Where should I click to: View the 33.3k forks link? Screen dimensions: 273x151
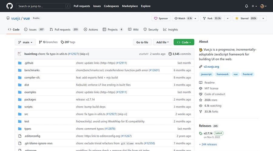209,111
